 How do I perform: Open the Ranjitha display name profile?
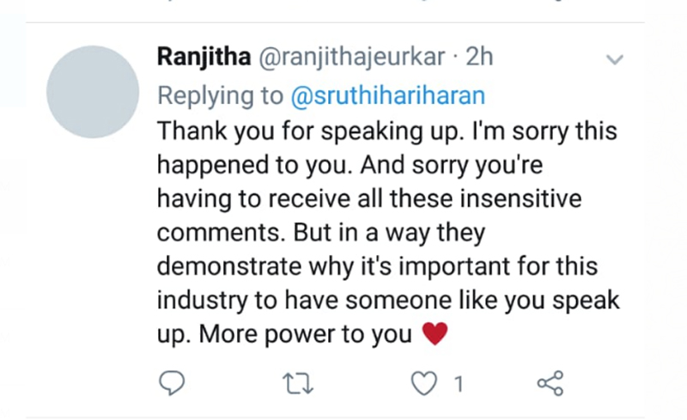(x=204, y=57)
